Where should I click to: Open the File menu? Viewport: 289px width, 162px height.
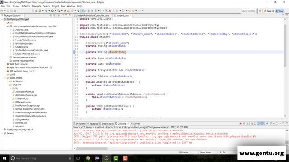pyautogui.click(x=3, y=6)
